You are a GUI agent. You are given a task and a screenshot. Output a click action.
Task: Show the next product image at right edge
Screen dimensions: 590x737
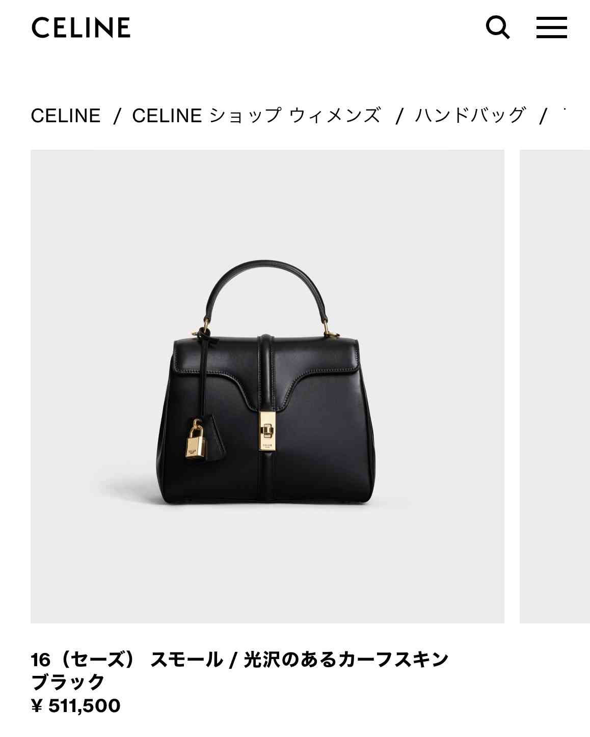(x=555, y=386)
